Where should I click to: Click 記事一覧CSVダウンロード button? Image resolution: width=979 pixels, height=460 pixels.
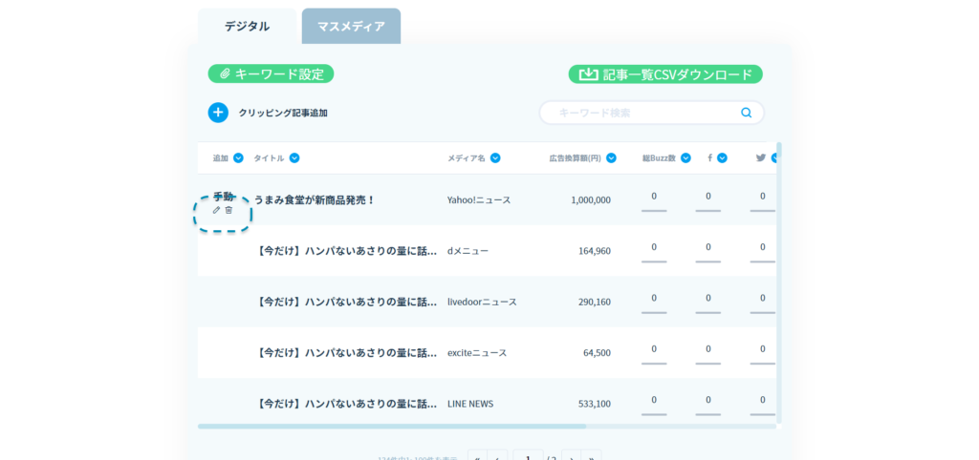pyautogui.click(x=665, y=74)
